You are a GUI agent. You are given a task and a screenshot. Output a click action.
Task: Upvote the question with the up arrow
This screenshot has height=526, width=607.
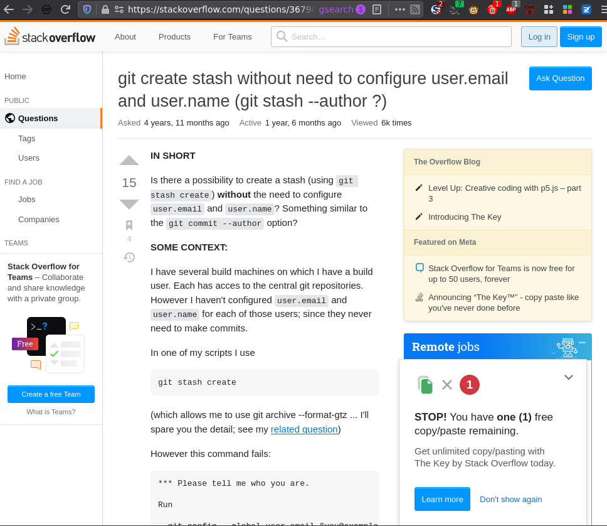[129, 161]
